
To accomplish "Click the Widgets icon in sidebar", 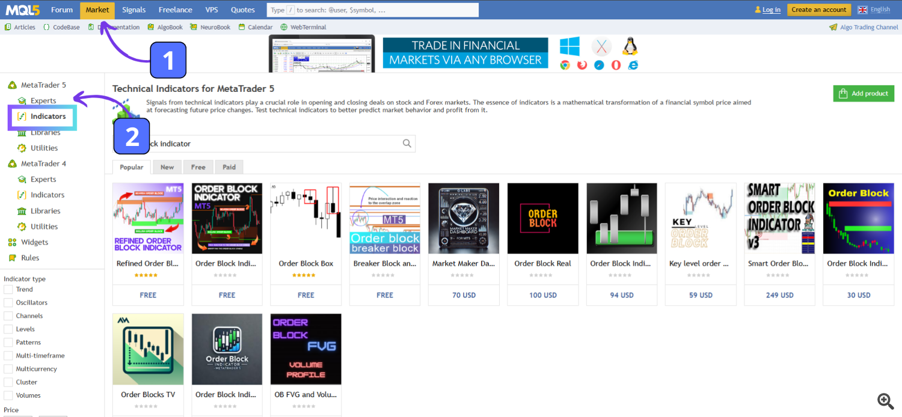I will (12, 242).
